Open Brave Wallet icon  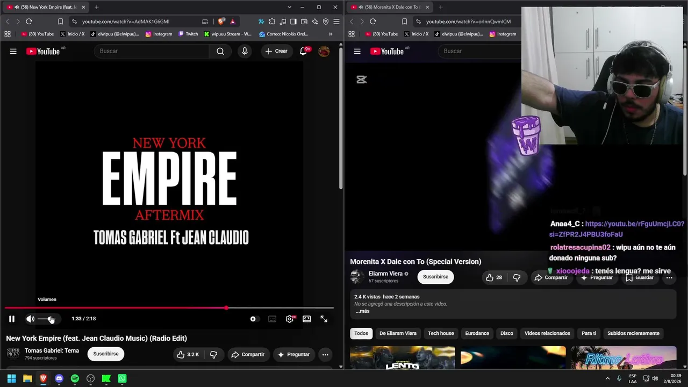pyautogui.click(x=304, y=21)
